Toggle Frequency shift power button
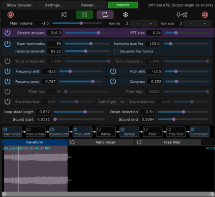The height and width of the screenshot is (197, 215). 7,71
